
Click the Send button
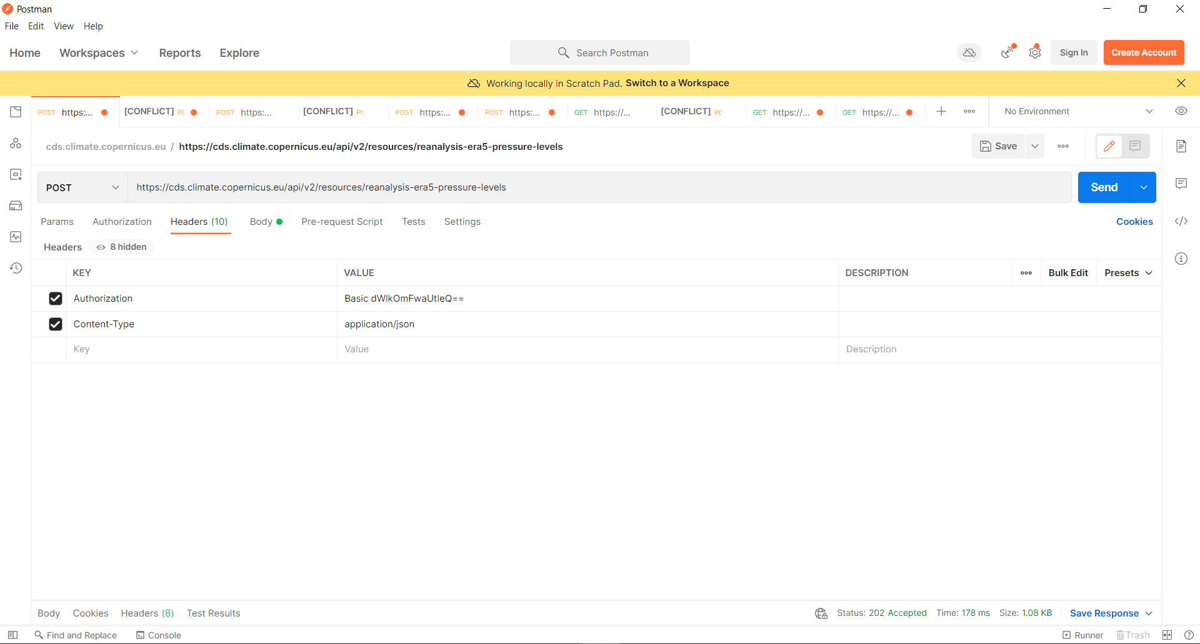[1104, 187]
